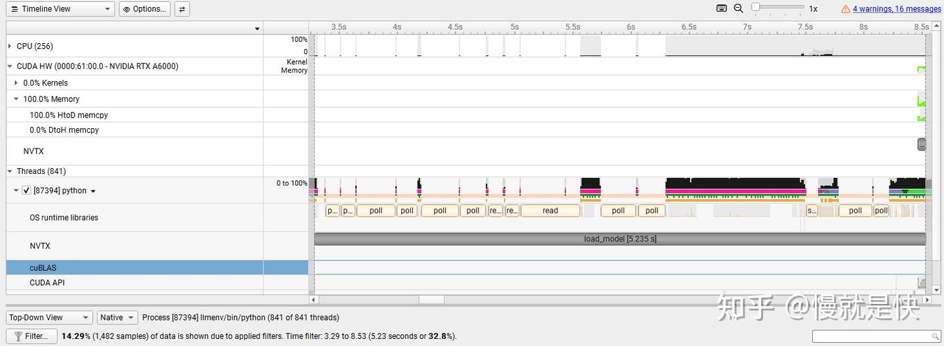Click the horizontal scrollbar thumb
The height and width of the screenshot is (346, 944).
click(431, 300)
